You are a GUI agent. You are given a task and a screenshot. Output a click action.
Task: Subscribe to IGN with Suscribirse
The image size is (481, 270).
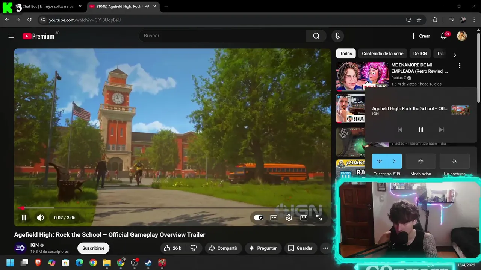pos(93,248)
